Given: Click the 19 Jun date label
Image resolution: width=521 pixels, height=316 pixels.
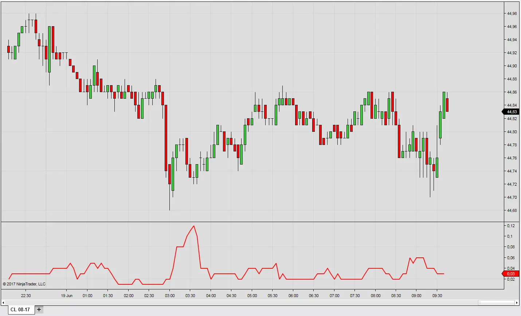Looking at the screenshot, I should pyautogui.click(x=67, y=296).
